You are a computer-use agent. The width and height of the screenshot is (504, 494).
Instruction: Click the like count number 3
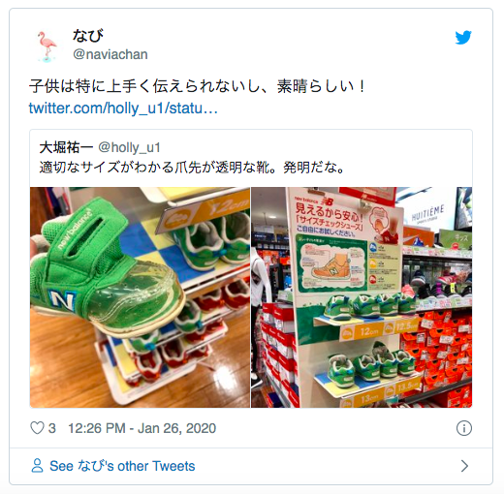(x=52, y=428)
